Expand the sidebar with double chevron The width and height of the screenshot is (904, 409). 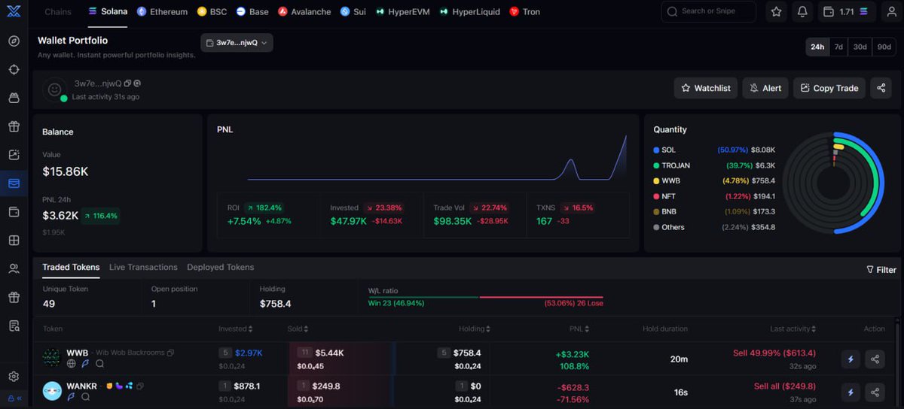pyautogui.click(x=19, y=398)
